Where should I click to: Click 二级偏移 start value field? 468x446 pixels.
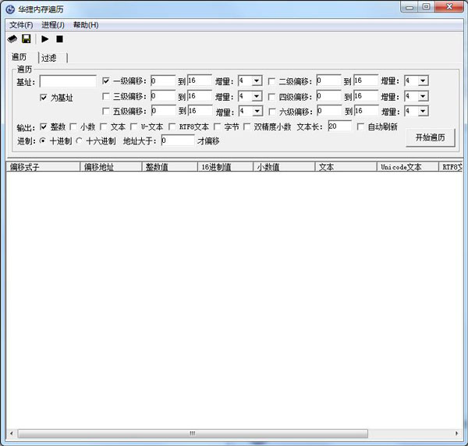328,80
